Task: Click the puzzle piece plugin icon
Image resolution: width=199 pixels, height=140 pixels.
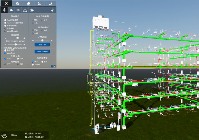Action: (32, 10)
